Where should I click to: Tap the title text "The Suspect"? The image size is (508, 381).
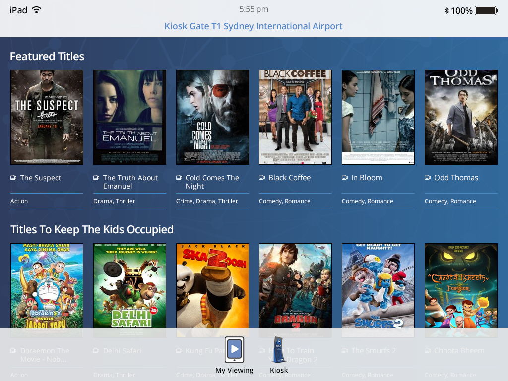[x=41, y=178]
